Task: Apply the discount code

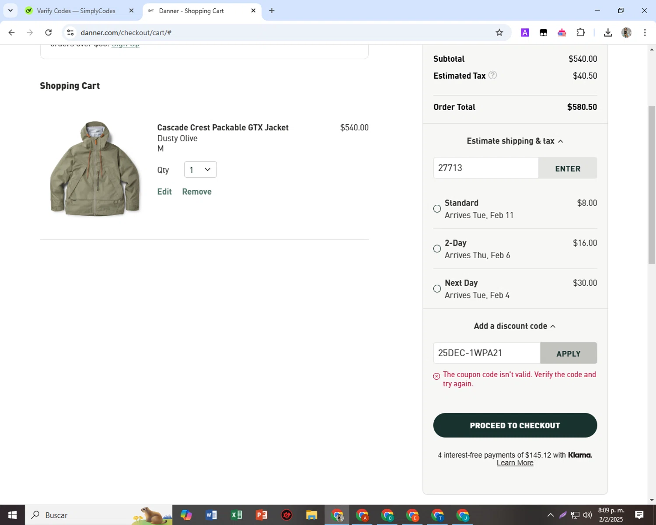Action: (x=569, y=353)
